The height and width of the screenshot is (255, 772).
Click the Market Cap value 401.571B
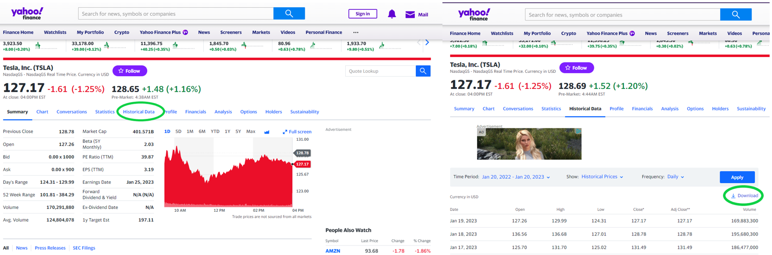pos(143,131)
